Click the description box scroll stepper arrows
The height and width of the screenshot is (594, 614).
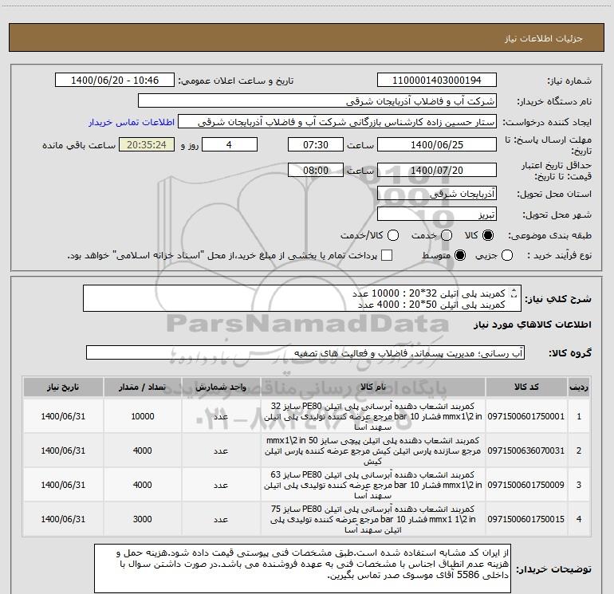coord(514,293)
